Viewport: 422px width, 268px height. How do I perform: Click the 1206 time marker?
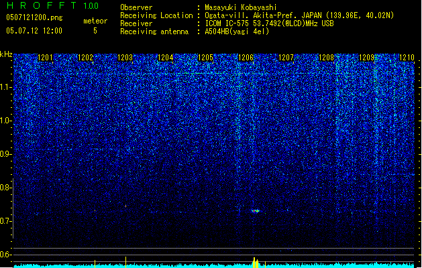[246, 58]
